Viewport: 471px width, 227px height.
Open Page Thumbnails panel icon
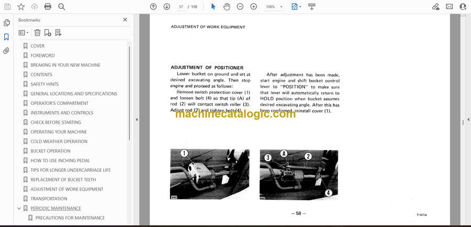tap(6, 23)
